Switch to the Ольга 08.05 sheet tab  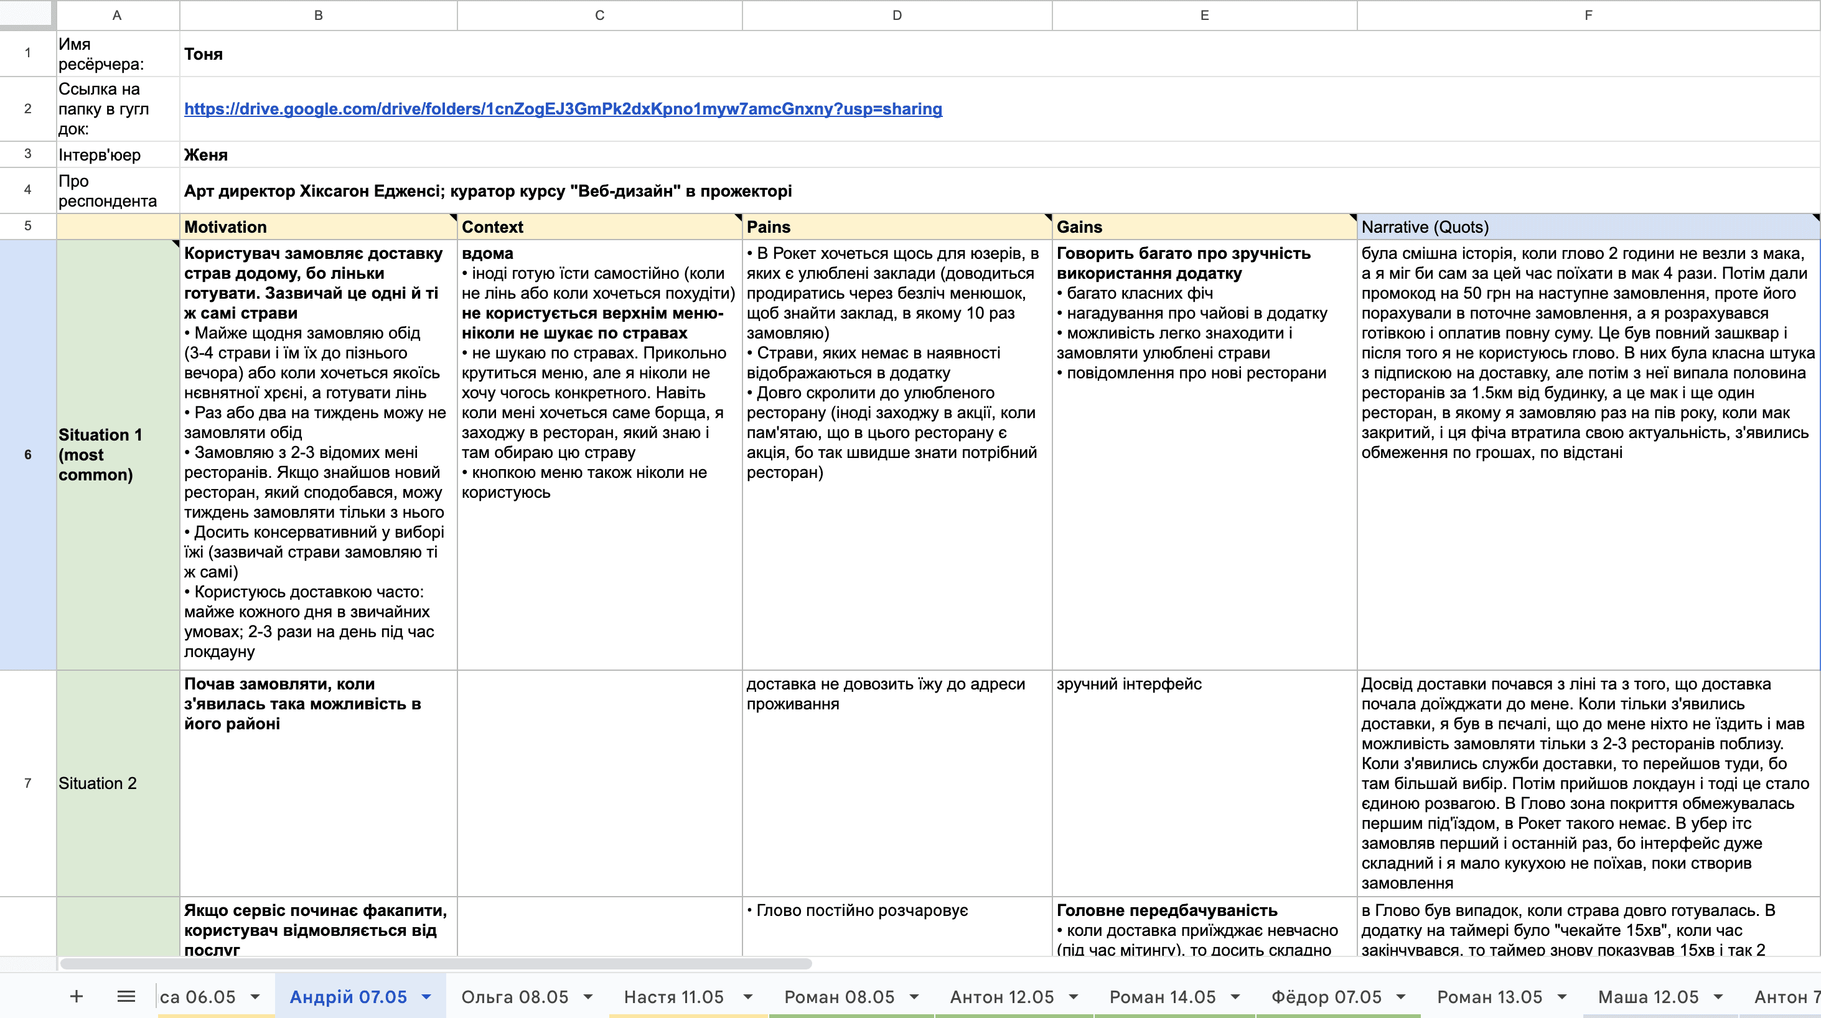point(515,997)
